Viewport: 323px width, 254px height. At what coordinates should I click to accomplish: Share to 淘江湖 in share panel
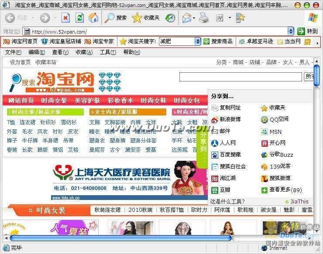click(223, 178)
